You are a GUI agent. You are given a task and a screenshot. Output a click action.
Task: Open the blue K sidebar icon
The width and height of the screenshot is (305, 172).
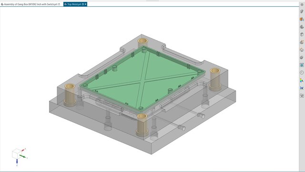pos(302,88)
